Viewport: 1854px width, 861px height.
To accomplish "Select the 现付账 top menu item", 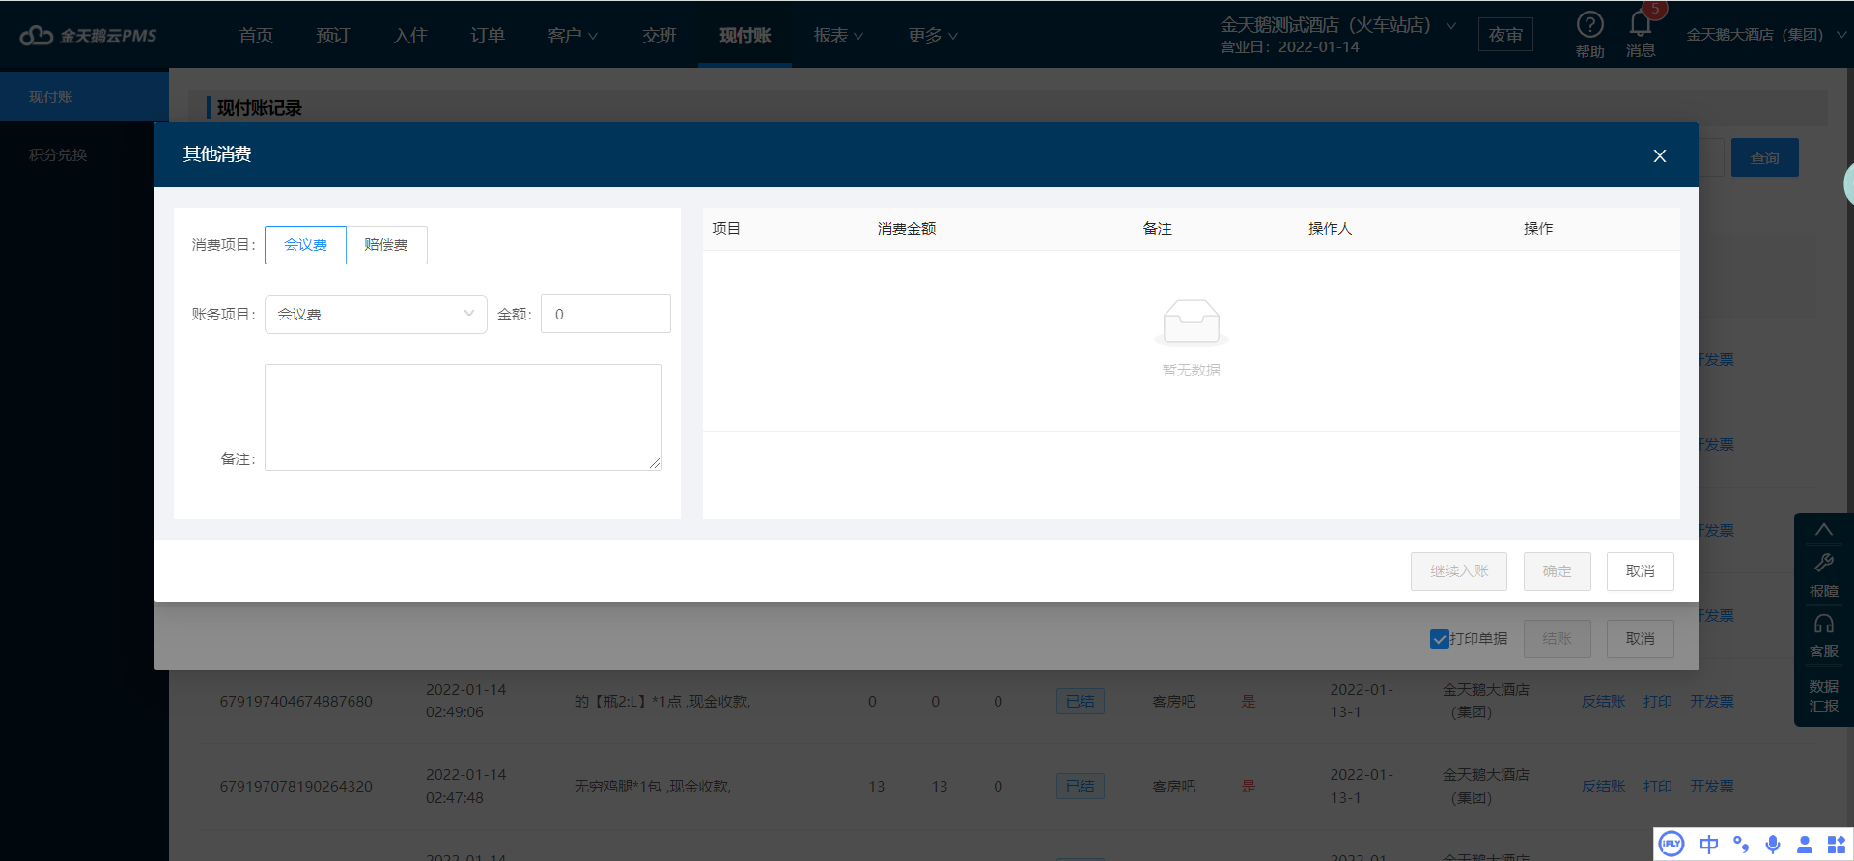I will click(x=744, y=36).
